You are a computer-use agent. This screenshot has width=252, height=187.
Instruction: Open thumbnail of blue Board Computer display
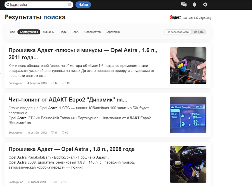click(188, 115)
